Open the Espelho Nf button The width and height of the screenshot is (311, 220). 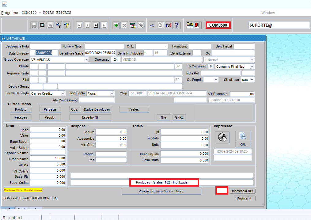[90, 117]
